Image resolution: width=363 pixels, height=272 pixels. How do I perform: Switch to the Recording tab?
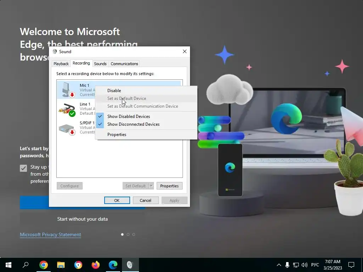pos(81,63)
